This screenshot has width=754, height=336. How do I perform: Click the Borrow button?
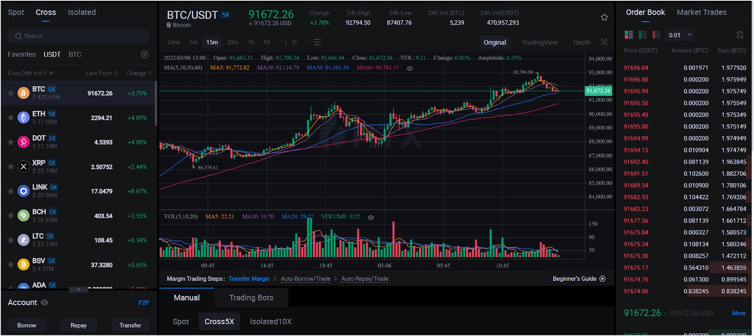click(x=26, y=325)
